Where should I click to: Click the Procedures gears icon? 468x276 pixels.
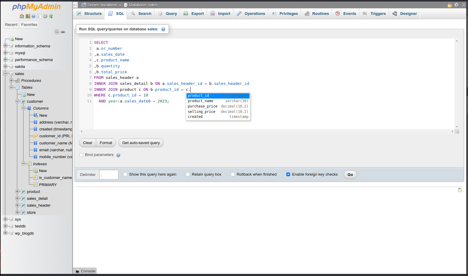(17, 80)
